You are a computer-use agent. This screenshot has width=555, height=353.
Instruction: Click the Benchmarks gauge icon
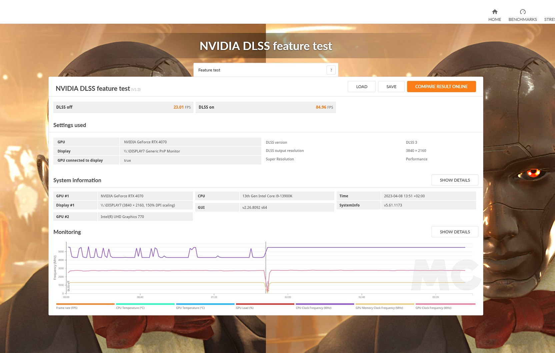[x=523, y=12]
